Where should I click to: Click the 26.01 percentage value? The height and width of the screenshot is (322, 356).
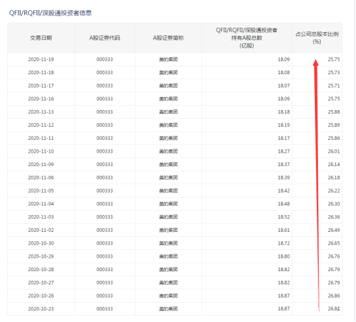(334, 151)
